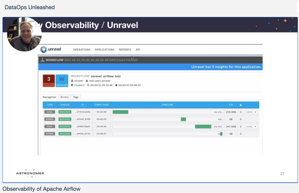Click the Observability of Apache Airflow caption
299x193 pixels.
[41, 189]
